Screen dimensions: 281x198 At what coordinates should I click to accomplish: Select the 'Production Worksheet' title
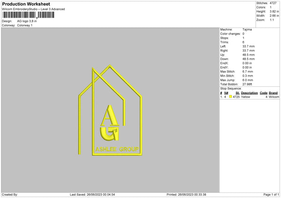(x=26, y=4)
